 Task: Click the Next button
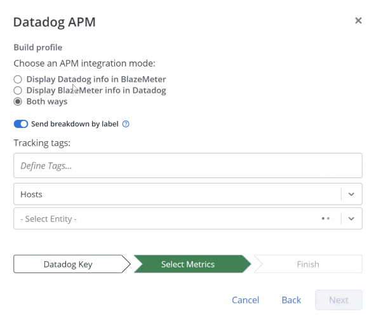pos(338,300)
